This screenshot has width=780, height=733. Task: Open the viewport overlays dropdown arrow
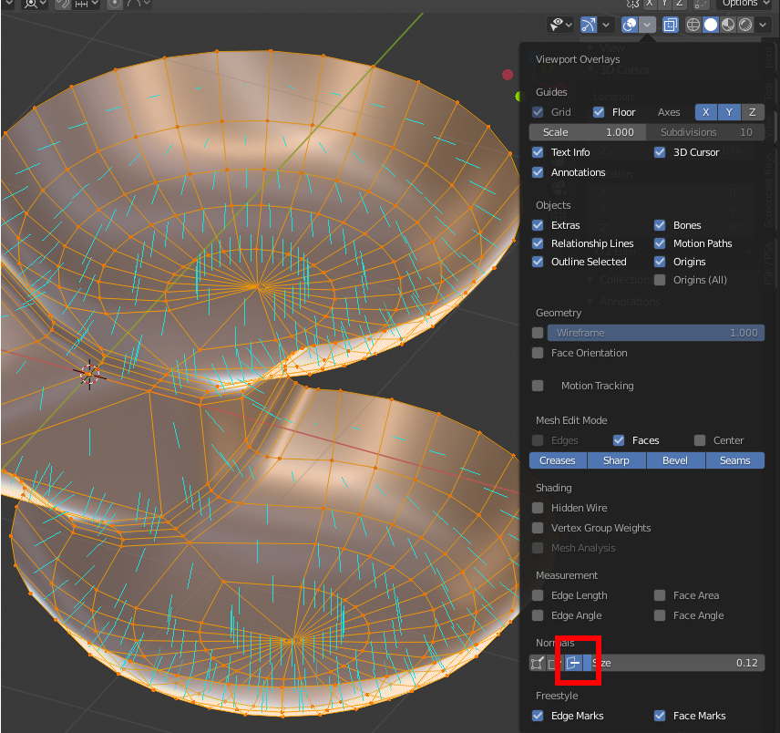648,25
